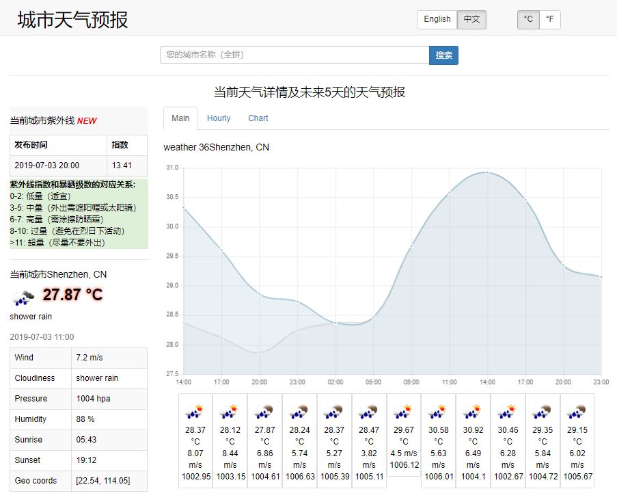Click weather icon above 28.47 °C forecast
The height and width of the screenshot is (502, 617).
[368, 412]
